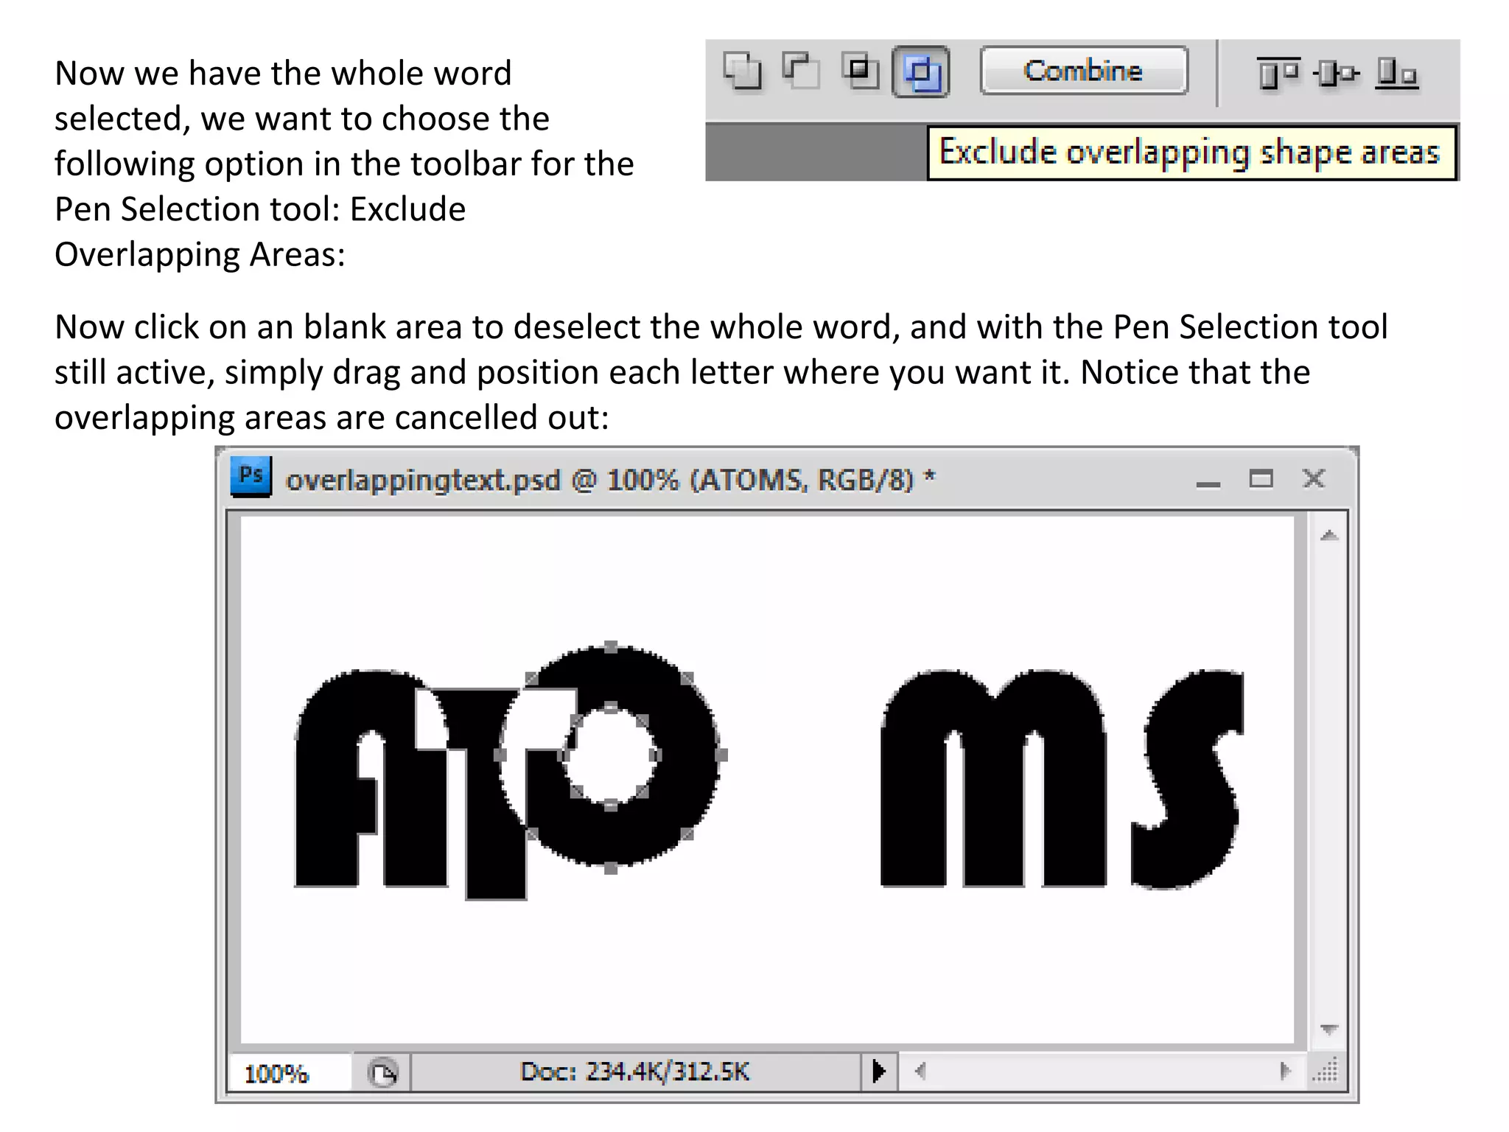Click vertical scrollbar up arrow

(x=1329, y=536)
